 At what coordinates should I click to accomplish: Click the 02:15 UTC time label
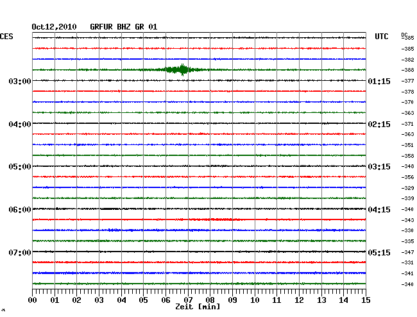tap(379, 124)
